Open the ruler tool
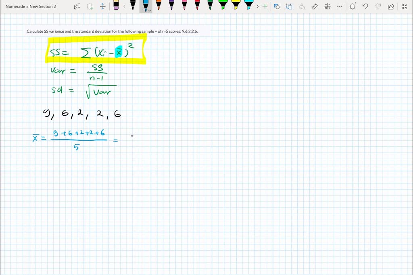413x275 pixels. pos(315,6)
